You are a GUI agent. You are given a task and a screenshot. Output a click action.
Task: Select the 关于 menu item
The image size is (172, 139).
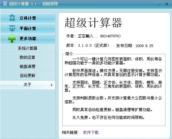(28, 85)
